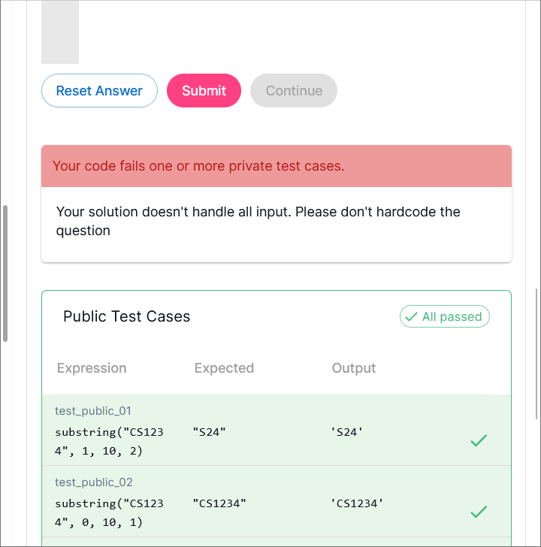Viewport: 541px width, 547px height.
Task: Click the greyed-out Continue button
Action: click(x=294, y=91)
